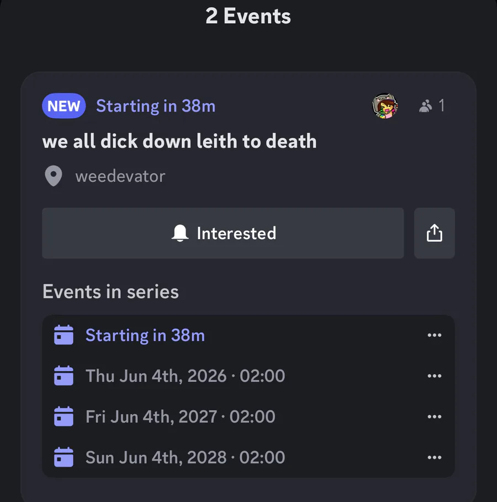Open options menu for Starting in 38m row
This screenshot has width=497, height=502.
click(435, 335)
